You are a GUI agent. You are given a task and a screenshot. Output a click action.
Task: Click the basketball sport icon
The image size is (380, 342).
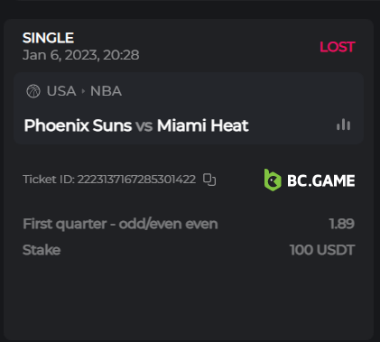click(x=33, y=91)
